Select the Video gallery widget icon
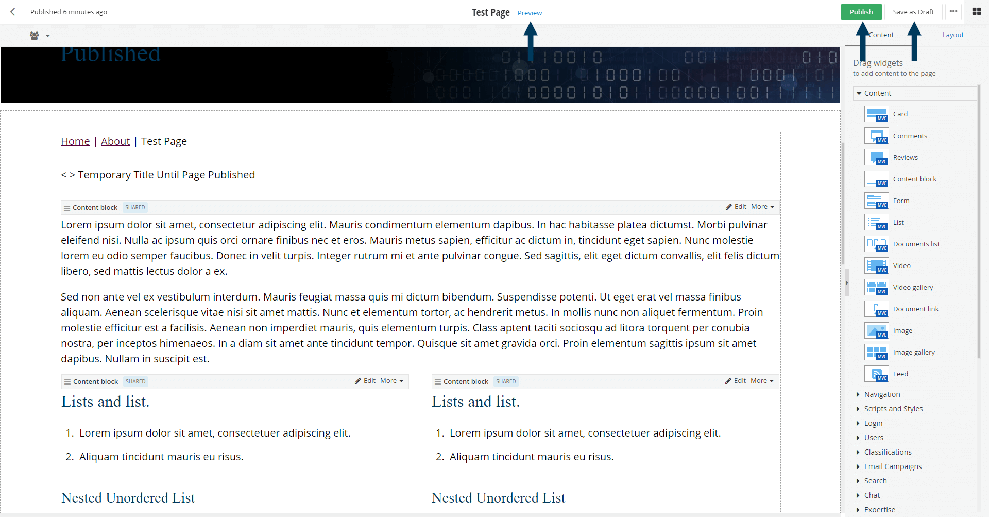989x517 pixels. click(x=876, y=287)
